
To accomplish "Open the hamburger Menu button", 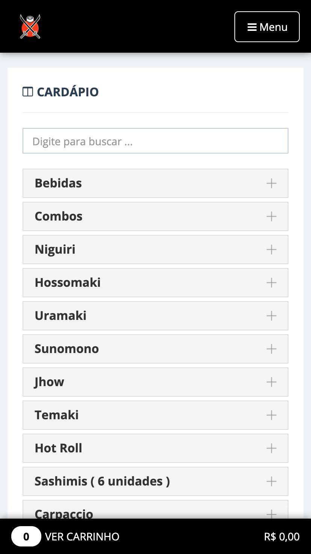I will (267, 27).
